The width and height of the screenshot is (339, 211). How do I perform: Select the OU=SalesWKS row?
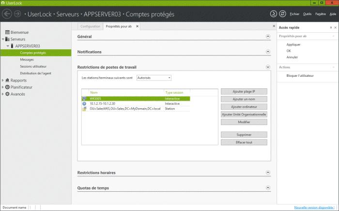136,109
